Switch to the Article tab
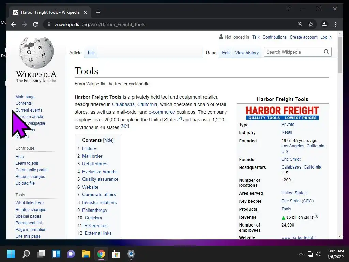The width and height of the screenshot is (349, 262). coord(75,53)
